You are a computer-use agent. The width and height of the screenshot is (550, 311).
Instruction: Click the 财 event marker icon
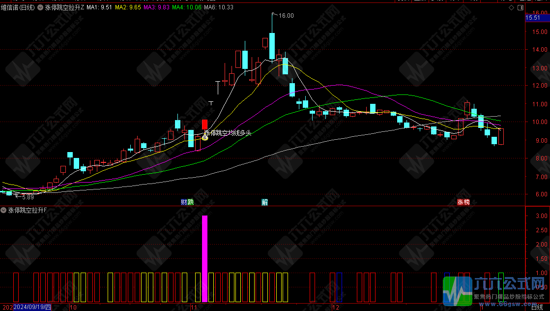[184, 202]
